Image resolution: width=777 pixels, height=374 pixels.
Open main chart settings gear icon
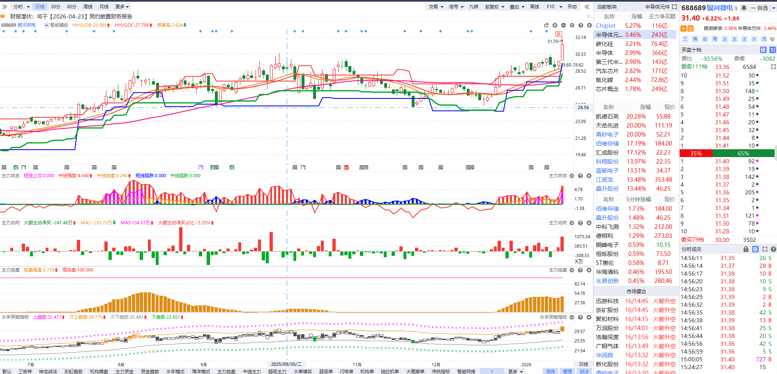(x=572, y=25)
